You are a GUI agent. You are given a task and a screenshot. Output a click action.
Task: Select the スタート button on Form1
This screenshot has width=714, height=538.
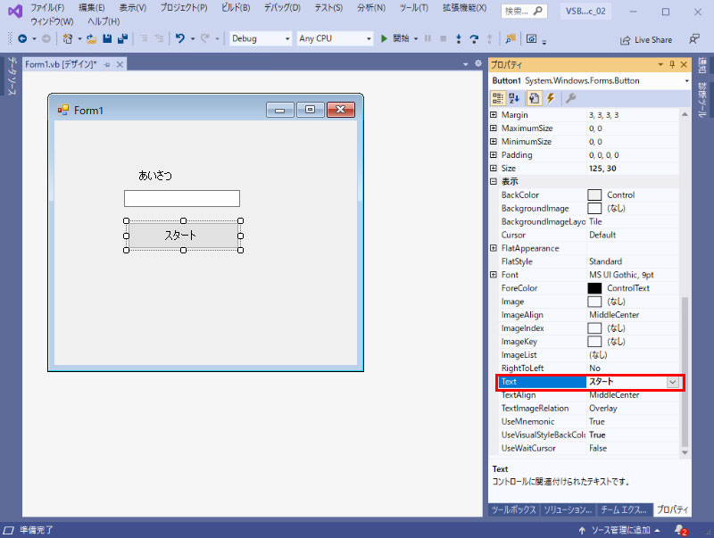182,236
